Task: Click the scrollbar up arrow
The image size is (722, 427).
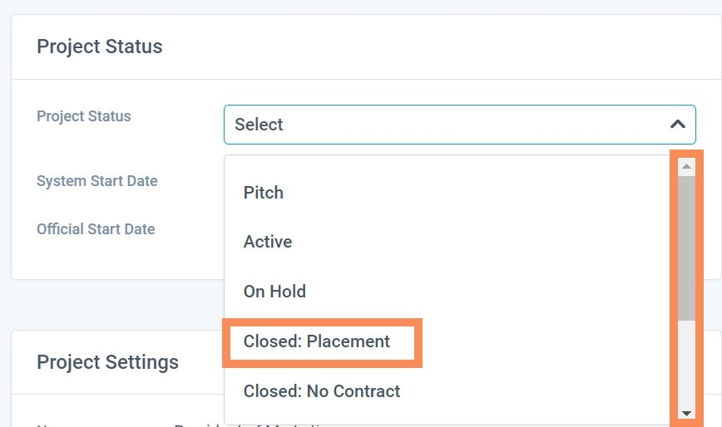Action: tap(686, 167)
